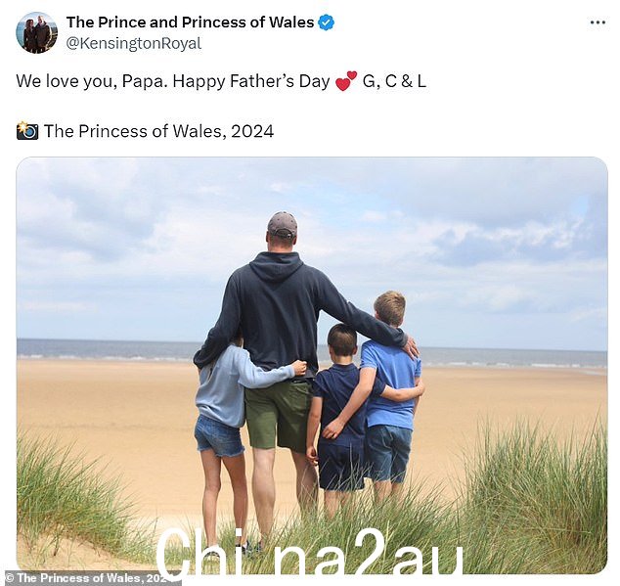Screen dimensions: 620x586
Task: Click the man's green shorts
Action: (x=278, y=416)
